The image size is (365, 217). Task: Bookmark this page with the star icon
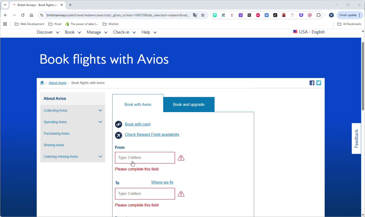pos(203,15)
